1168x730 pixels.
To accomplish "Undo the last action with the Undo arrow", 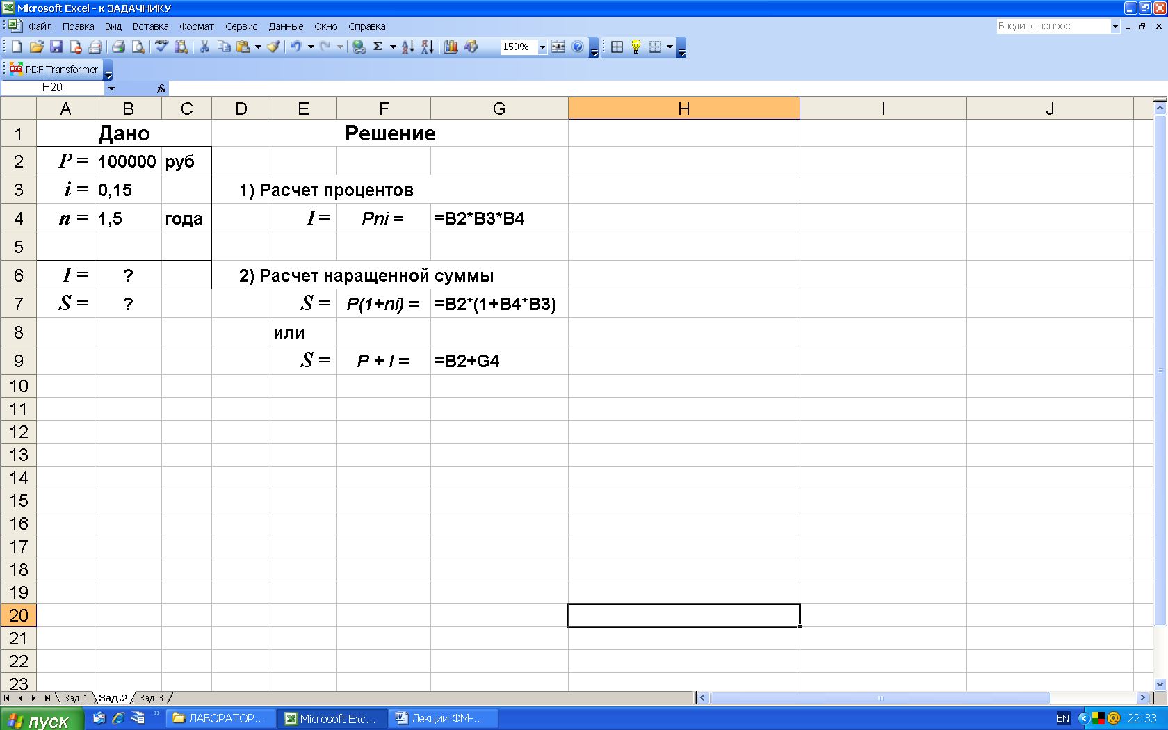I will 296,47.
